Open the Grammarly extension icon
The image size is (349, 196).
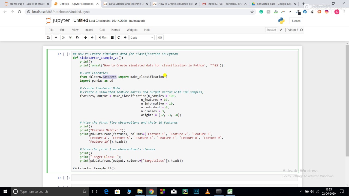coord(261,12)
